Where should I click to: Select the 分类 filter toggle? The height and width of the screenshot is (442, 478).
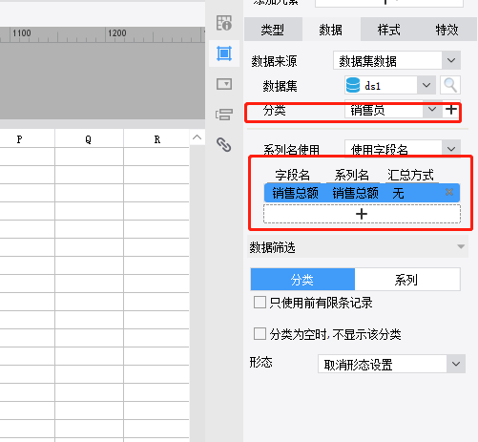tap(302, 280)
